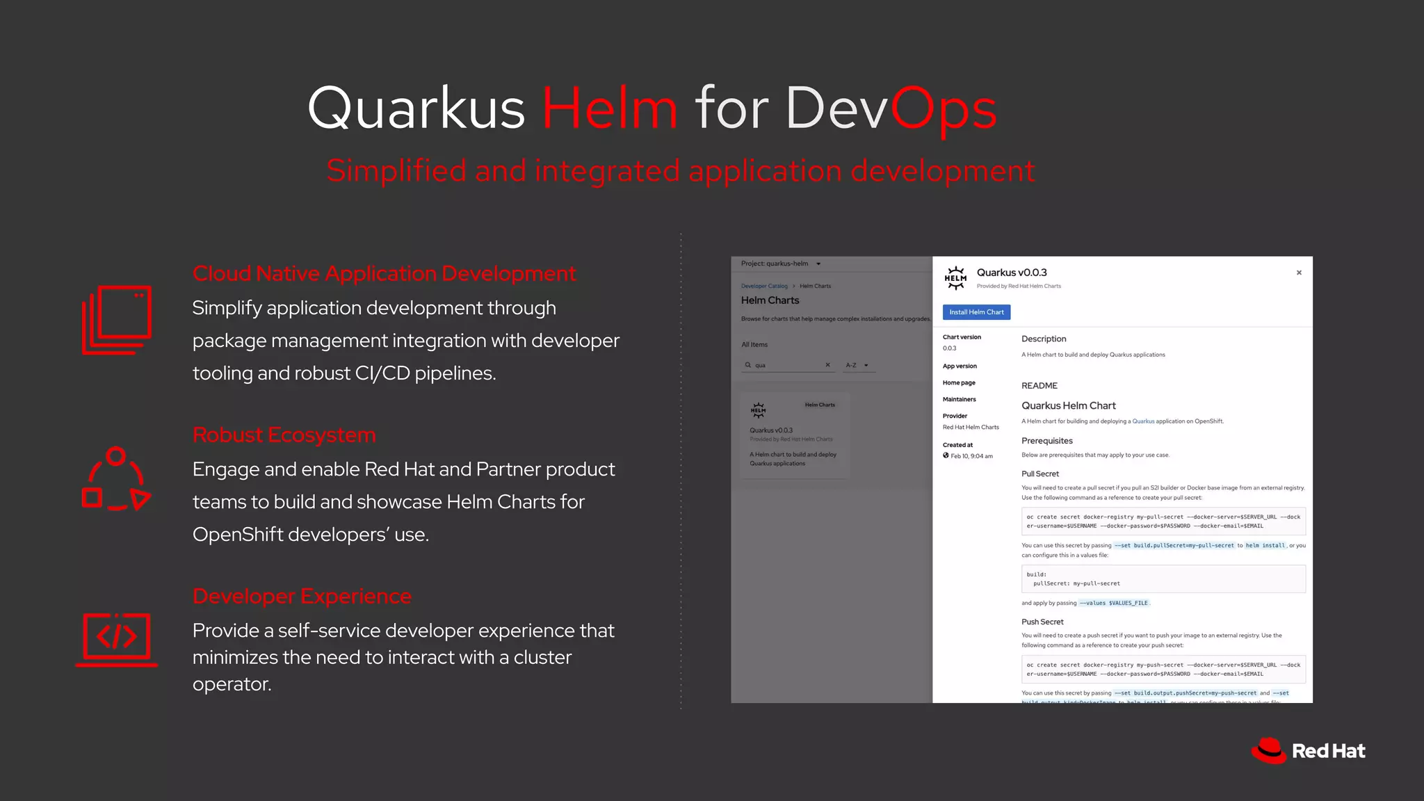Click the 'App version' label
Viewport: 1424px width, 801px height.
click(960, 366)
